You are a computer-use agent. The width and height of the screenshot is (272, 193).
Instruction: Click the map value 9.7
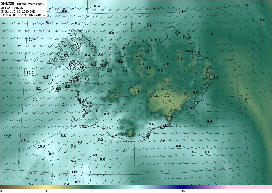(x=115, y=137)
